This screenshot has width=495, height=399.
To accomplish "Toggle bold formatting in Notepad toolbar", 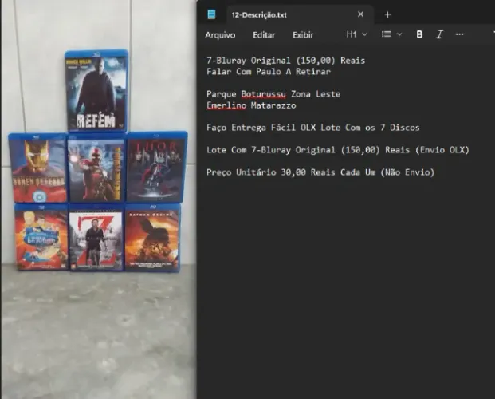I will click(x=419, y=34).
